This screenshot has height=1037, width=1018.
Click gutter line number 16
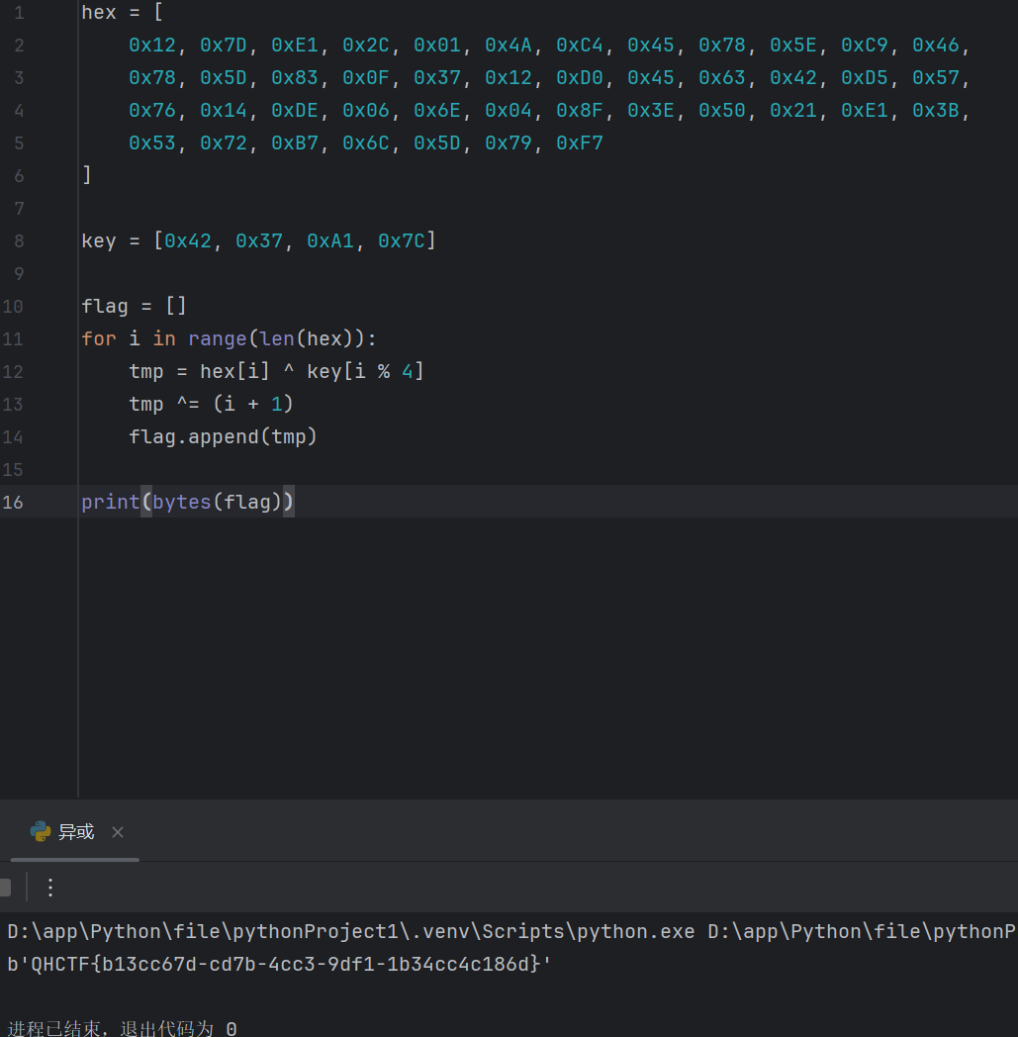click(13, 502)
